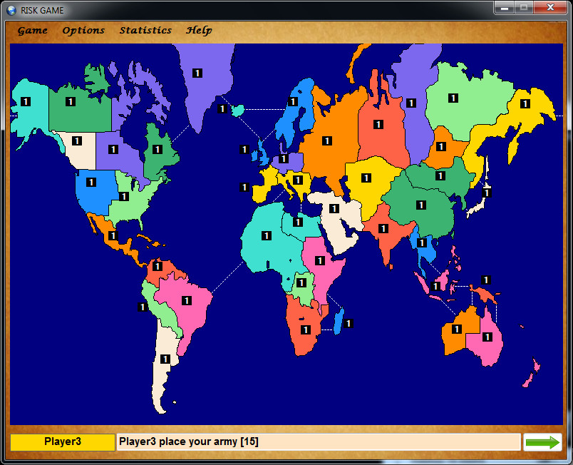Viewport: 573px width, 465px height.
Task: Select orange Western Australia territory
Action: click(x=456, y=329)
